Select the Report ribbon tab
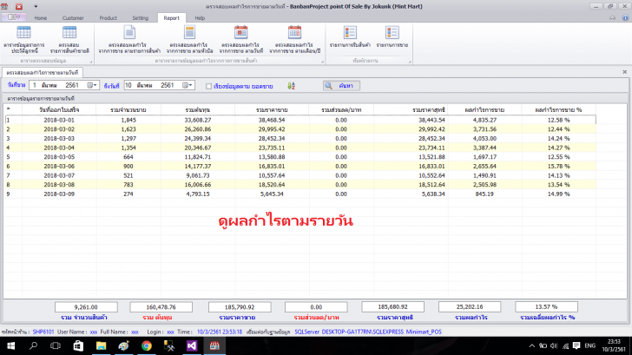The width and height of the screenshot is (632, 355). pos(171,18)
